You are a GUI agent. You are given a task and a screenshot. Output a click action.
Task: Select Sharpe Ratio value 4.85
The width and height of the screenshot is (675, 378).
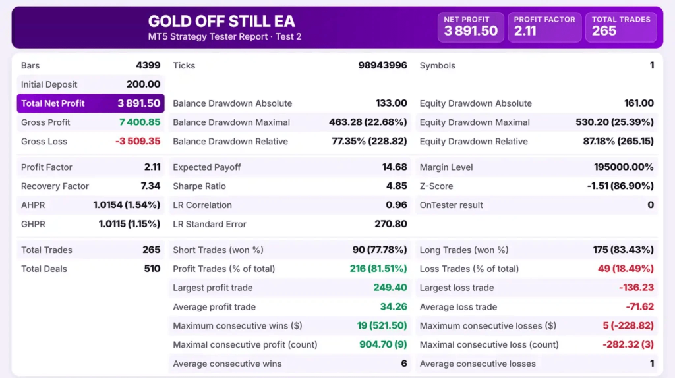tap(396, 186)
